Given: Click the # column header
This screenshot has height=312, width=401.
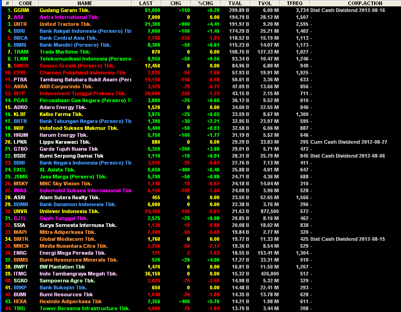Looking at the screenshot, I should [x=7, y=3].
